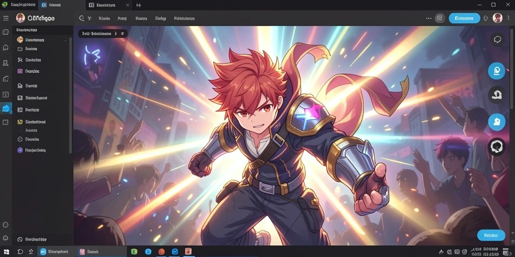This screenshot has width=515, height=257.
Task: Launch the red clipboard taskbar icon
Action: click(x=188, y=251)
